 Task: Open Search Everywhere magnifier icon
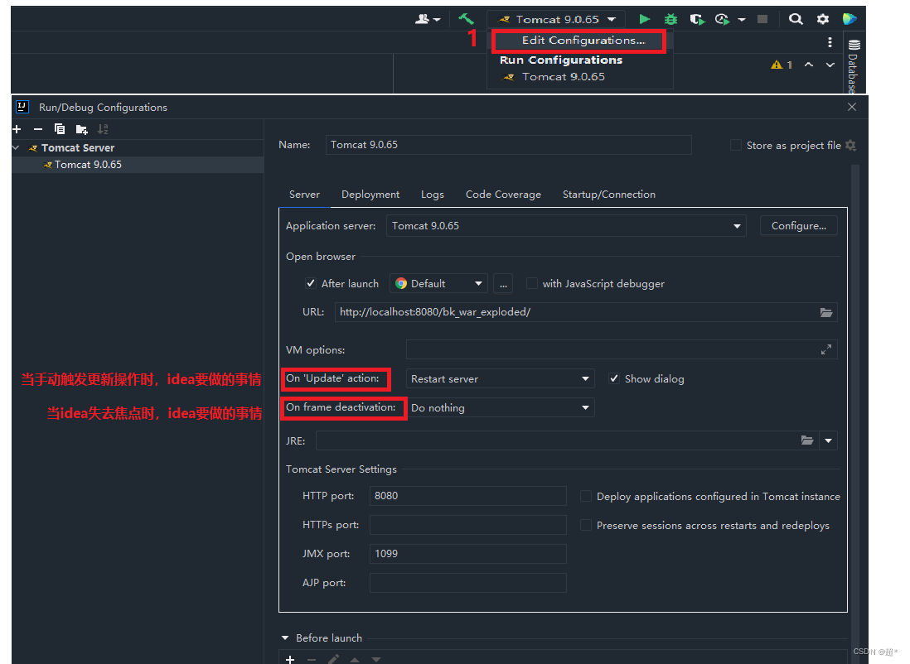point(796,19)
